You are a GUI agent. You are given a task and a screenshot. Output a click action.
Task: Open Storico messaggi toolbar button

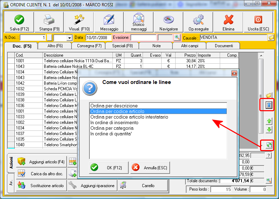(x=139, y=22)
